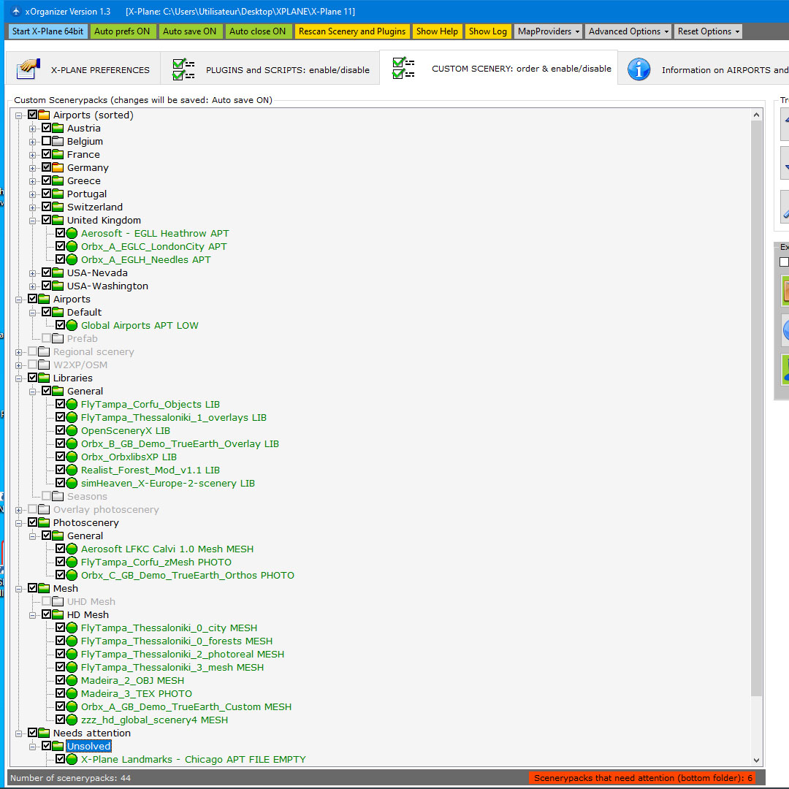
Task: Expand the Overlay photoscenery node
Action: (18, 510)
